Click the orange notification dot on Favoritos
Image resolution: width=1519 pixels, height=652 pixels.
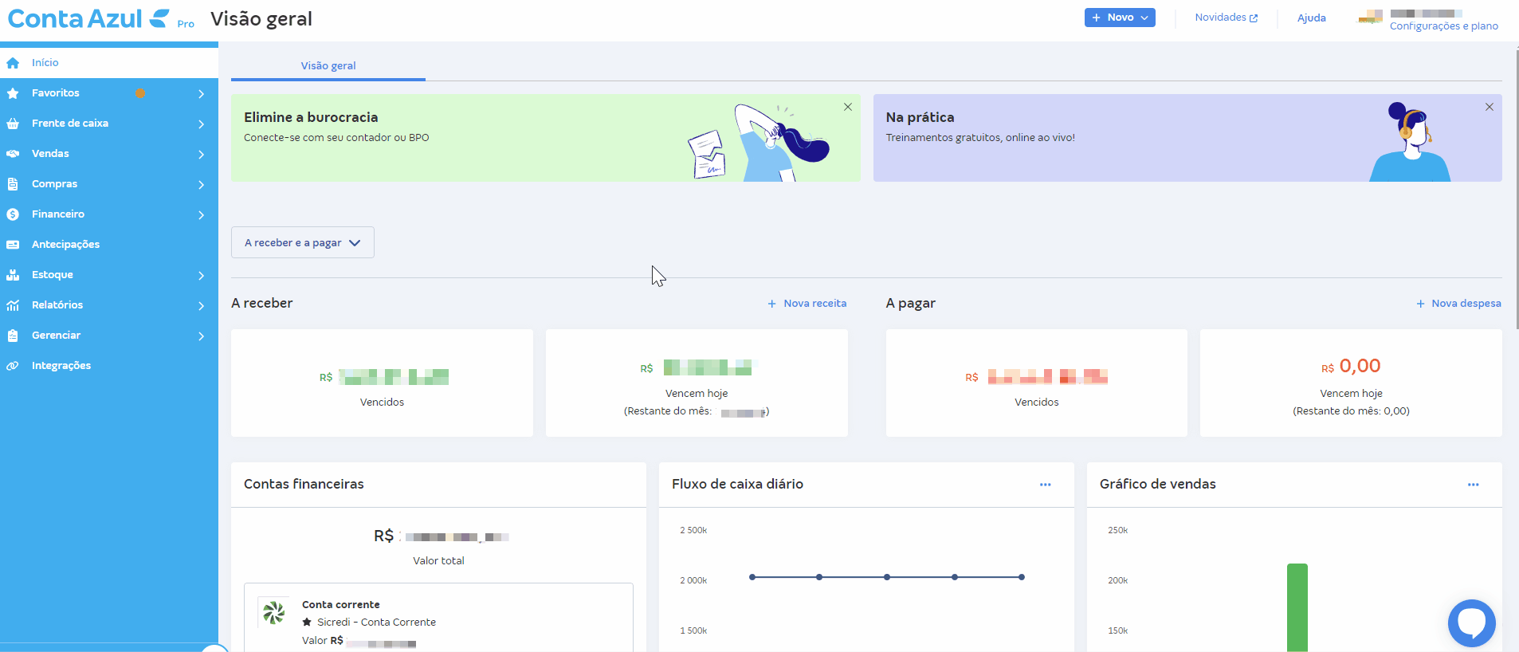[140, 93]
